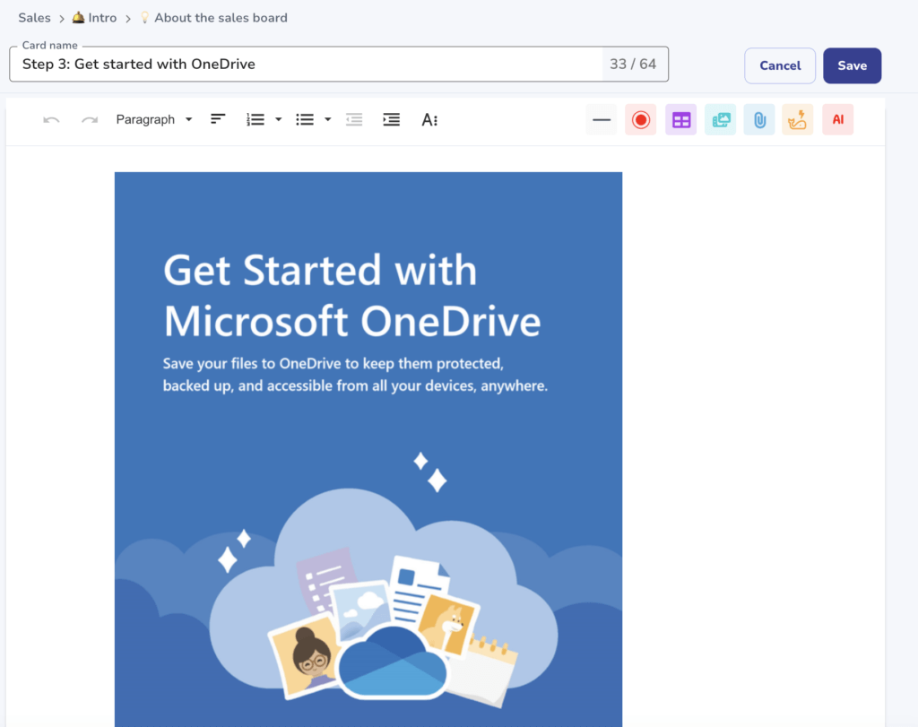
Task: Expand the Paragraph style dropdown
Action: click(x=154, y=120)
